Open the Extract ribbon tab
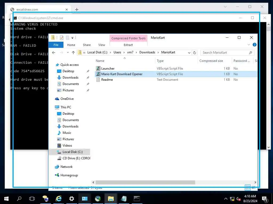The width and height of the screenshot is (273, 204). click(128, 45)
